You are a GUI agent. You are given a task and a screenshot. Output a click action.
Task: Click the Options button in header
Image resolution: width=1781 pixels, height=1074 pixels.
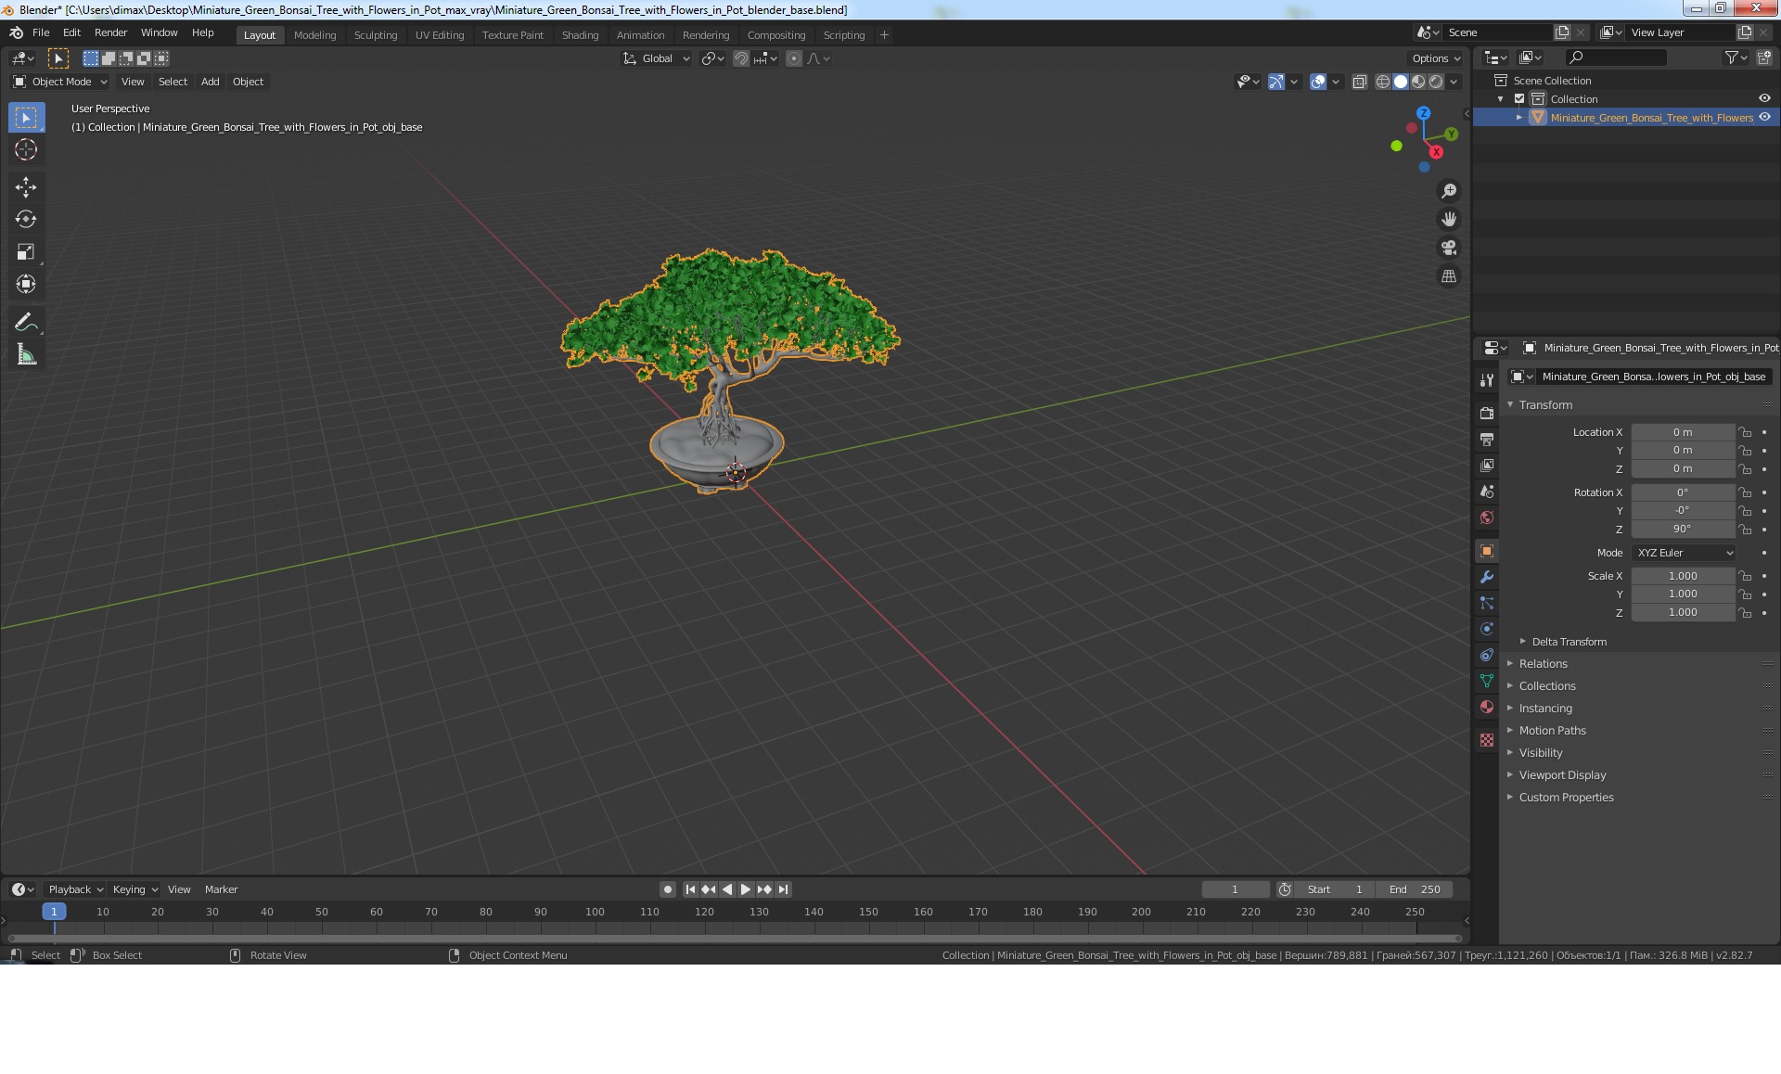coord(1435,58)
